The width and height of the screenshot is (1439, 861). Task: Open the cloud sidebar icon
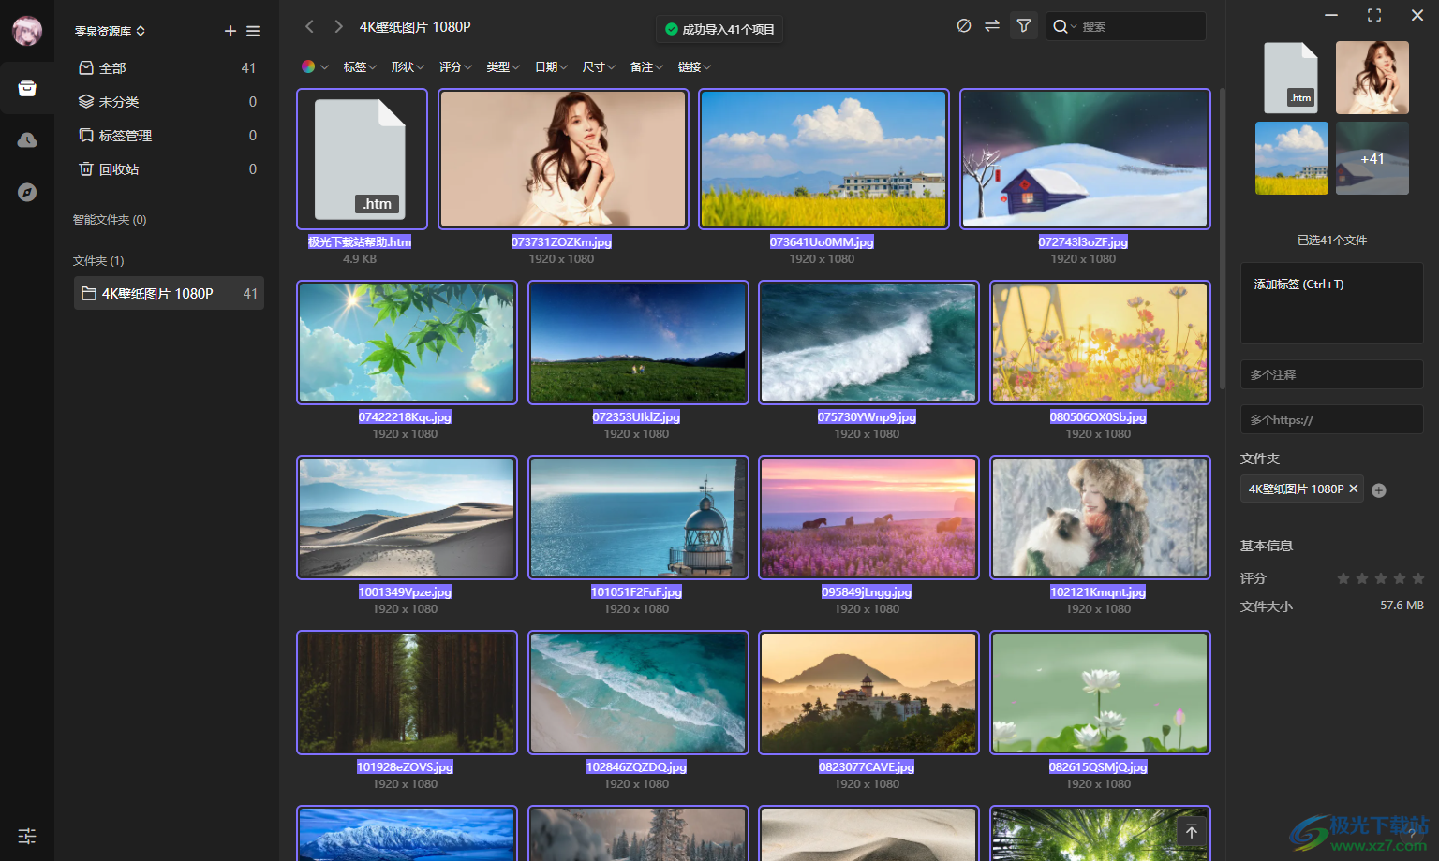[x=27, y=140]
